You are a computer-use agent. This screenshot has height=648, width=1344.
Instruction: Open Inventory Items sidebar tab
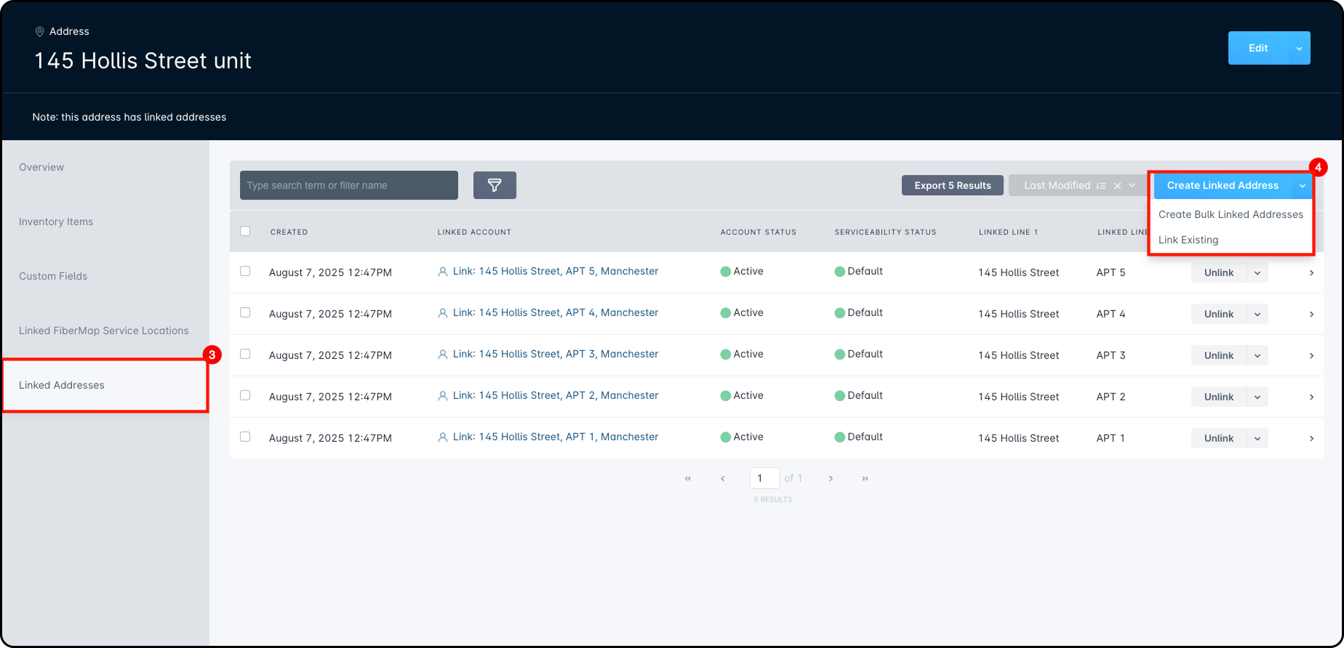tap(56, 222)
